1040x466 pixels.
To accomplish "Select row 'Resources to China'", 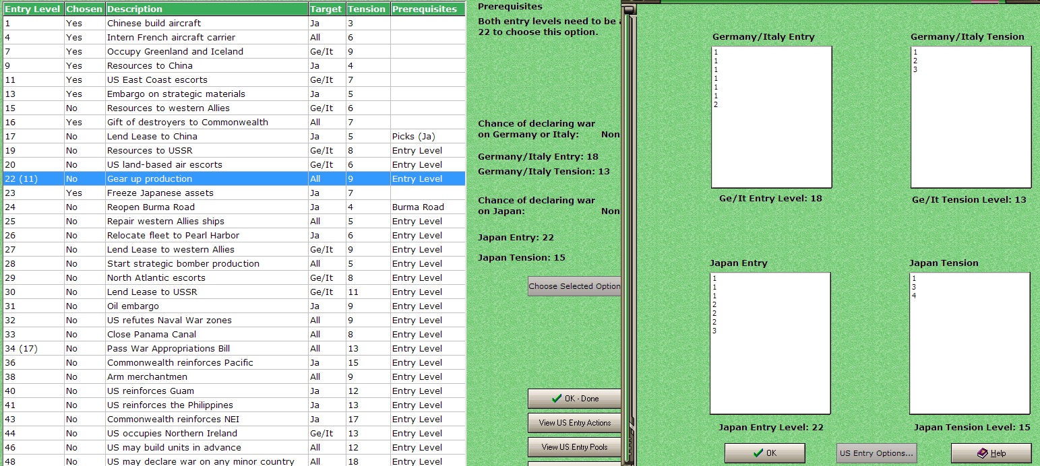I will (234, 65).
